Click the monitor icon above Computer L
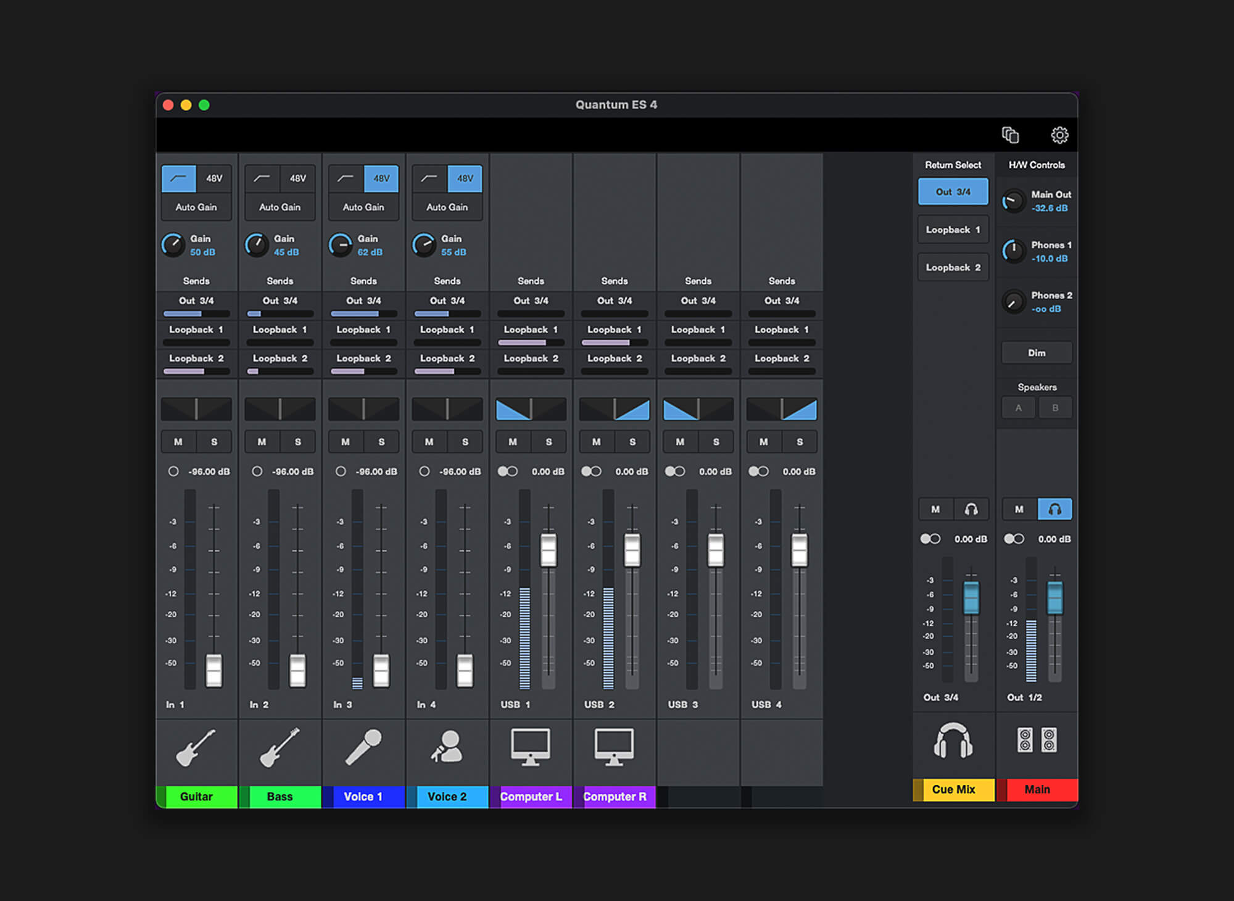The image size is (1234, 901). pyautogui.click(x=531, y=747)
